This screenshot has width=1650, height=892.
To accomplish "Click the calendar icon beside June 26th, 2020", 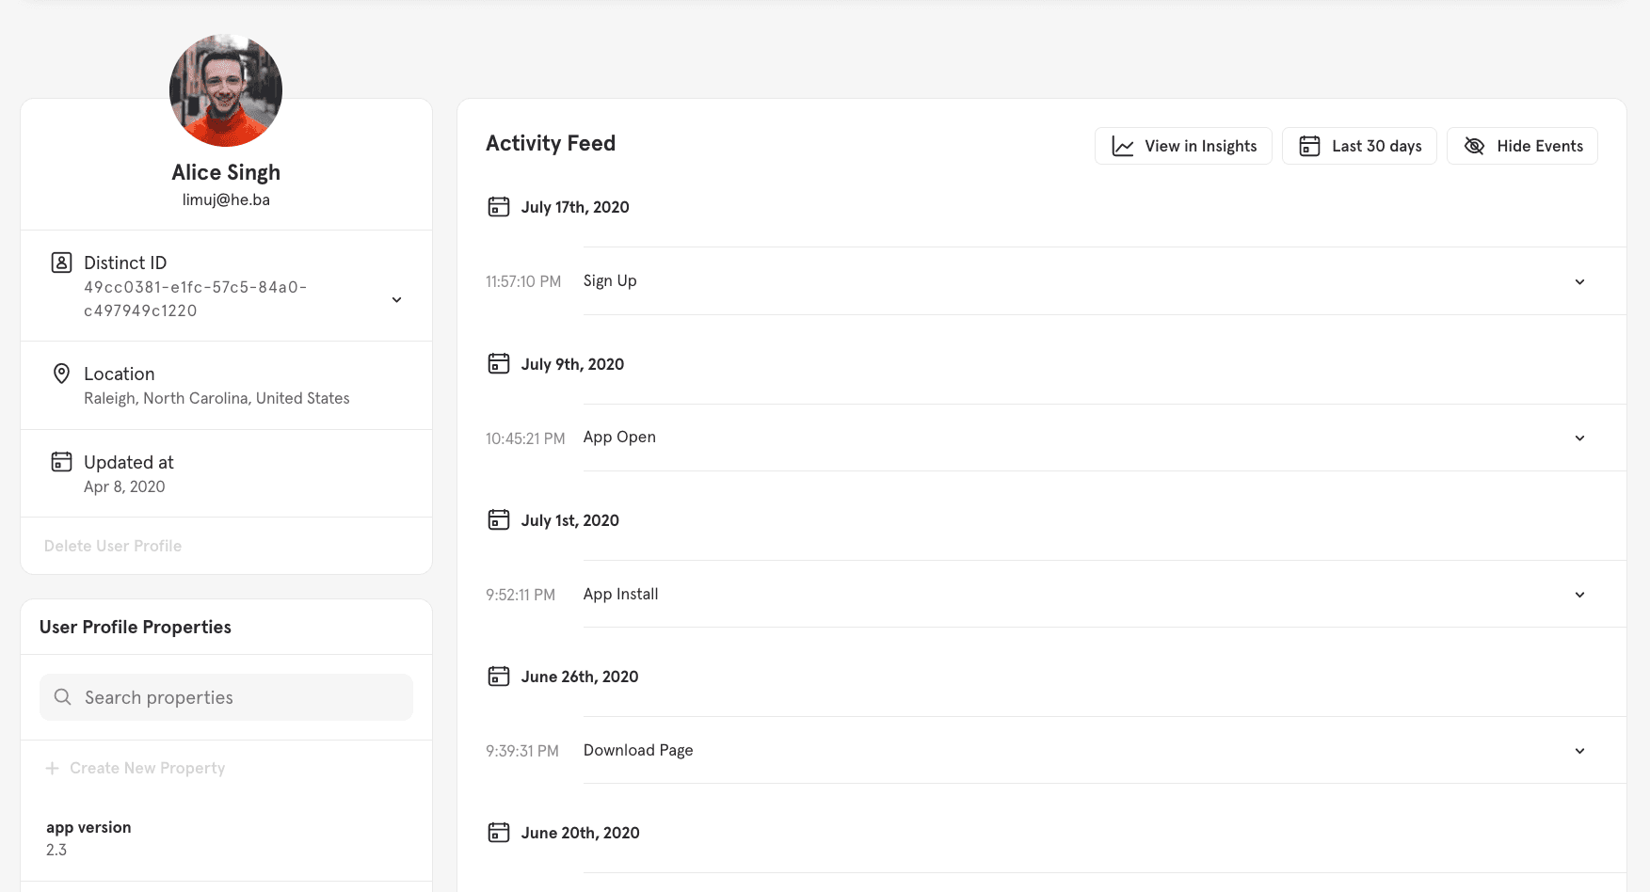I will [498, 676].
